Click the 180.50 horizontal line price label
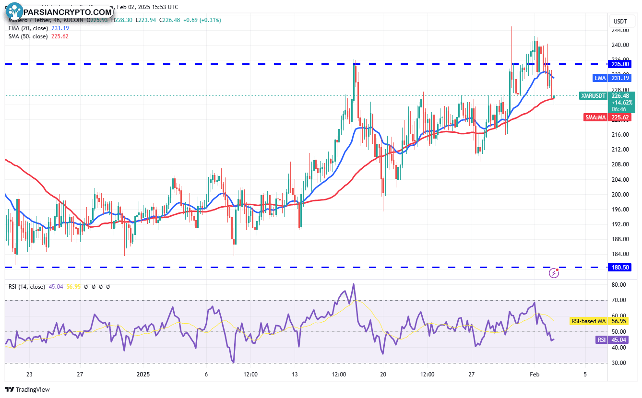 click(620, 267)
